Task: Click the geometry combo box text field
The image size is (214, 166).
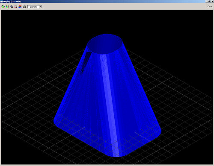Action: [33, 7]
